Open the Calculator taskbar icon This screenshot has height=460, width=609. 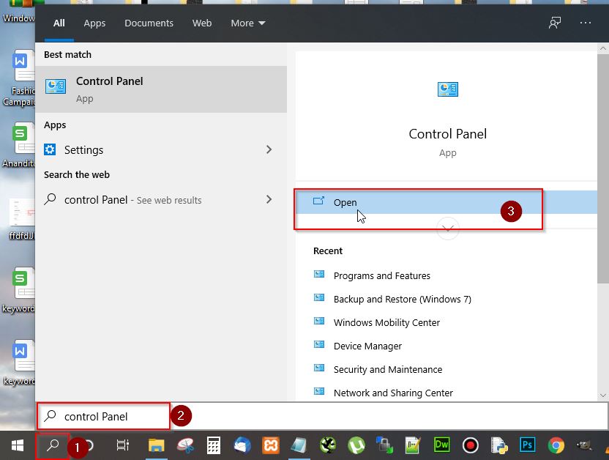(213, 445)
